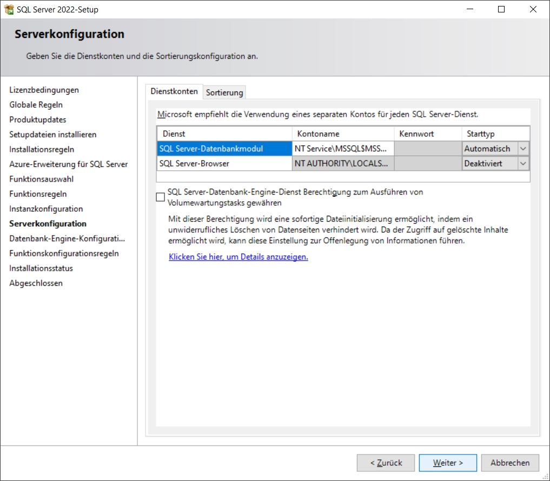Maximize the SQL Server 2022-Setup window

point(501,10)
